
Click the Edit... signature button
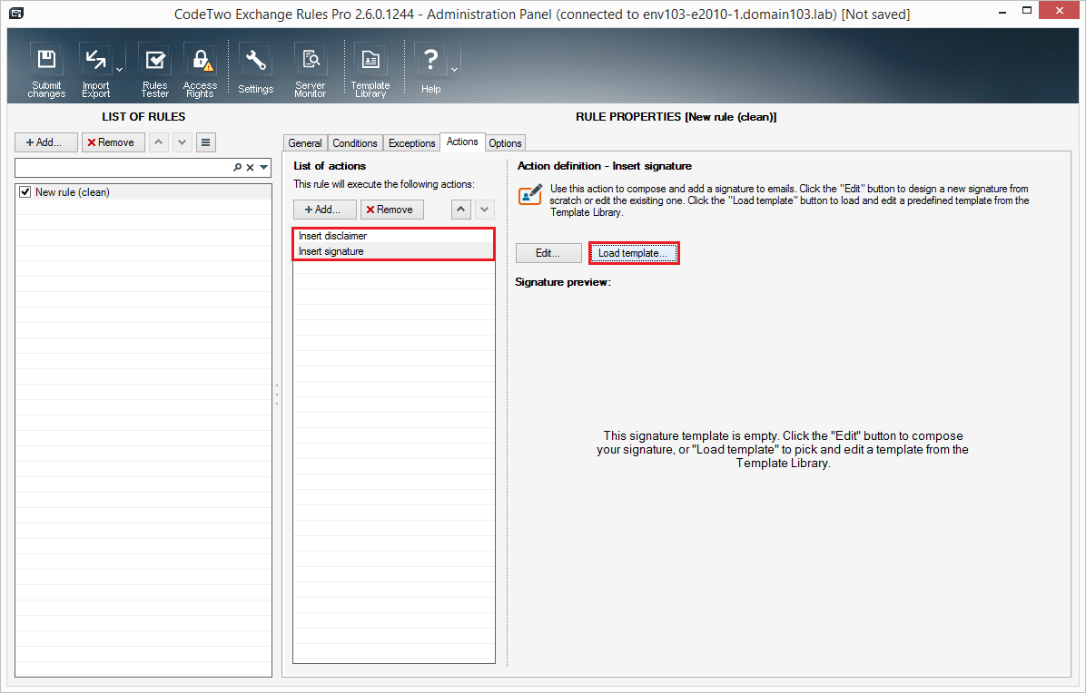(x=548, y=253)
